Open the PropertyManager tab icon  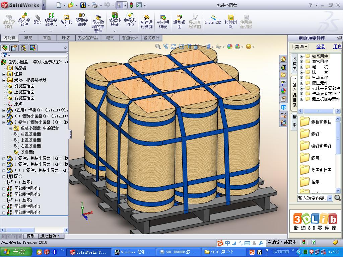[x=14, y=48]
